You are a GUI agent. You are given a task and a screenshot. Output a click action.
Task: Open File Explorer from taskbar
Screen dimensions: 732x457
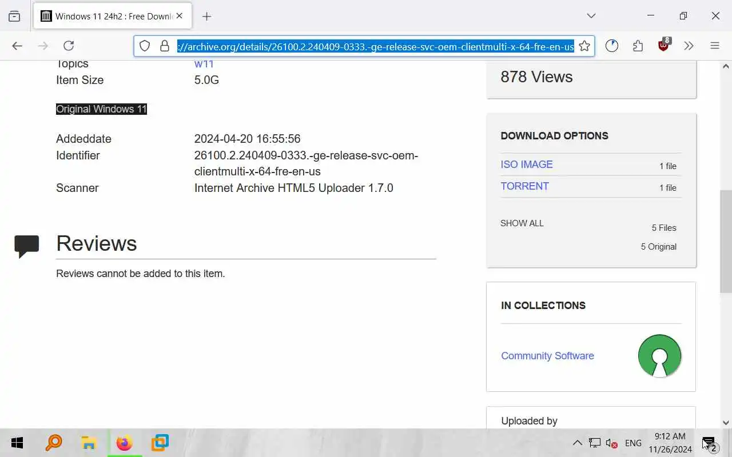click(89, 443)
